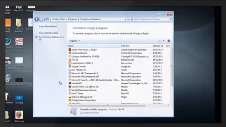This screenshot has height=127, width=226.
Task: Sort by the Size column header
Action: [x=168, y=46]
